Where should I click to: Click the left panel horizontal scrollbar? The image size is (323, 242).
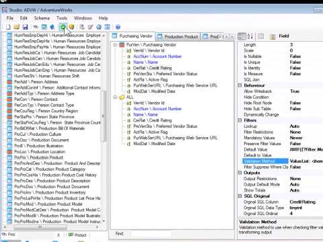click(x=40, y=227)
